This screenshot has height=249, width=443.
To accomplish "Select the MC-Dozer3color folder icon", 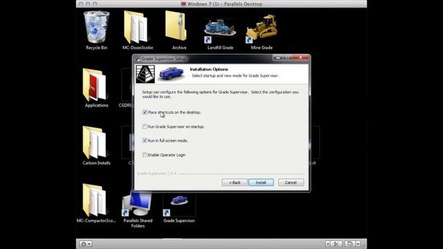I will pyautogui.click(x=138, y=28).
